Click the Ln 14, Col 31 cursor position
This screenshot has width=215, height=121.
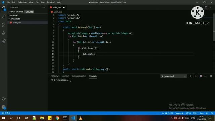point(167,113)
